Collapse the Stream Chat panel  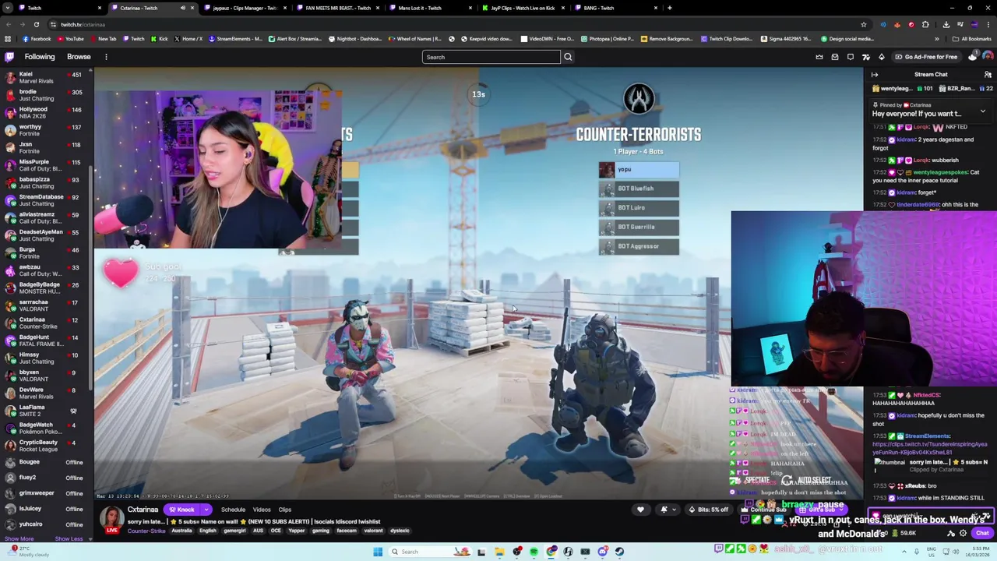point(875,75)
